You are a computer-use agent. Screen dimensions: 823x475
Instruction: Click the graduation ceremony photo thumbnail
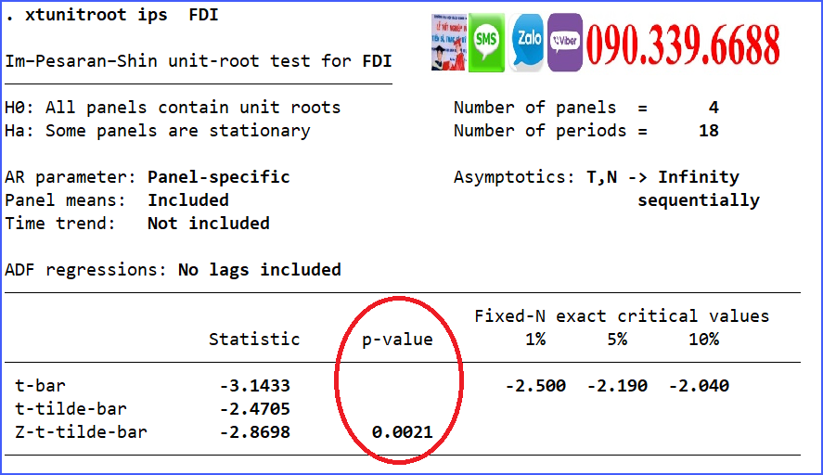pos(449,43)
